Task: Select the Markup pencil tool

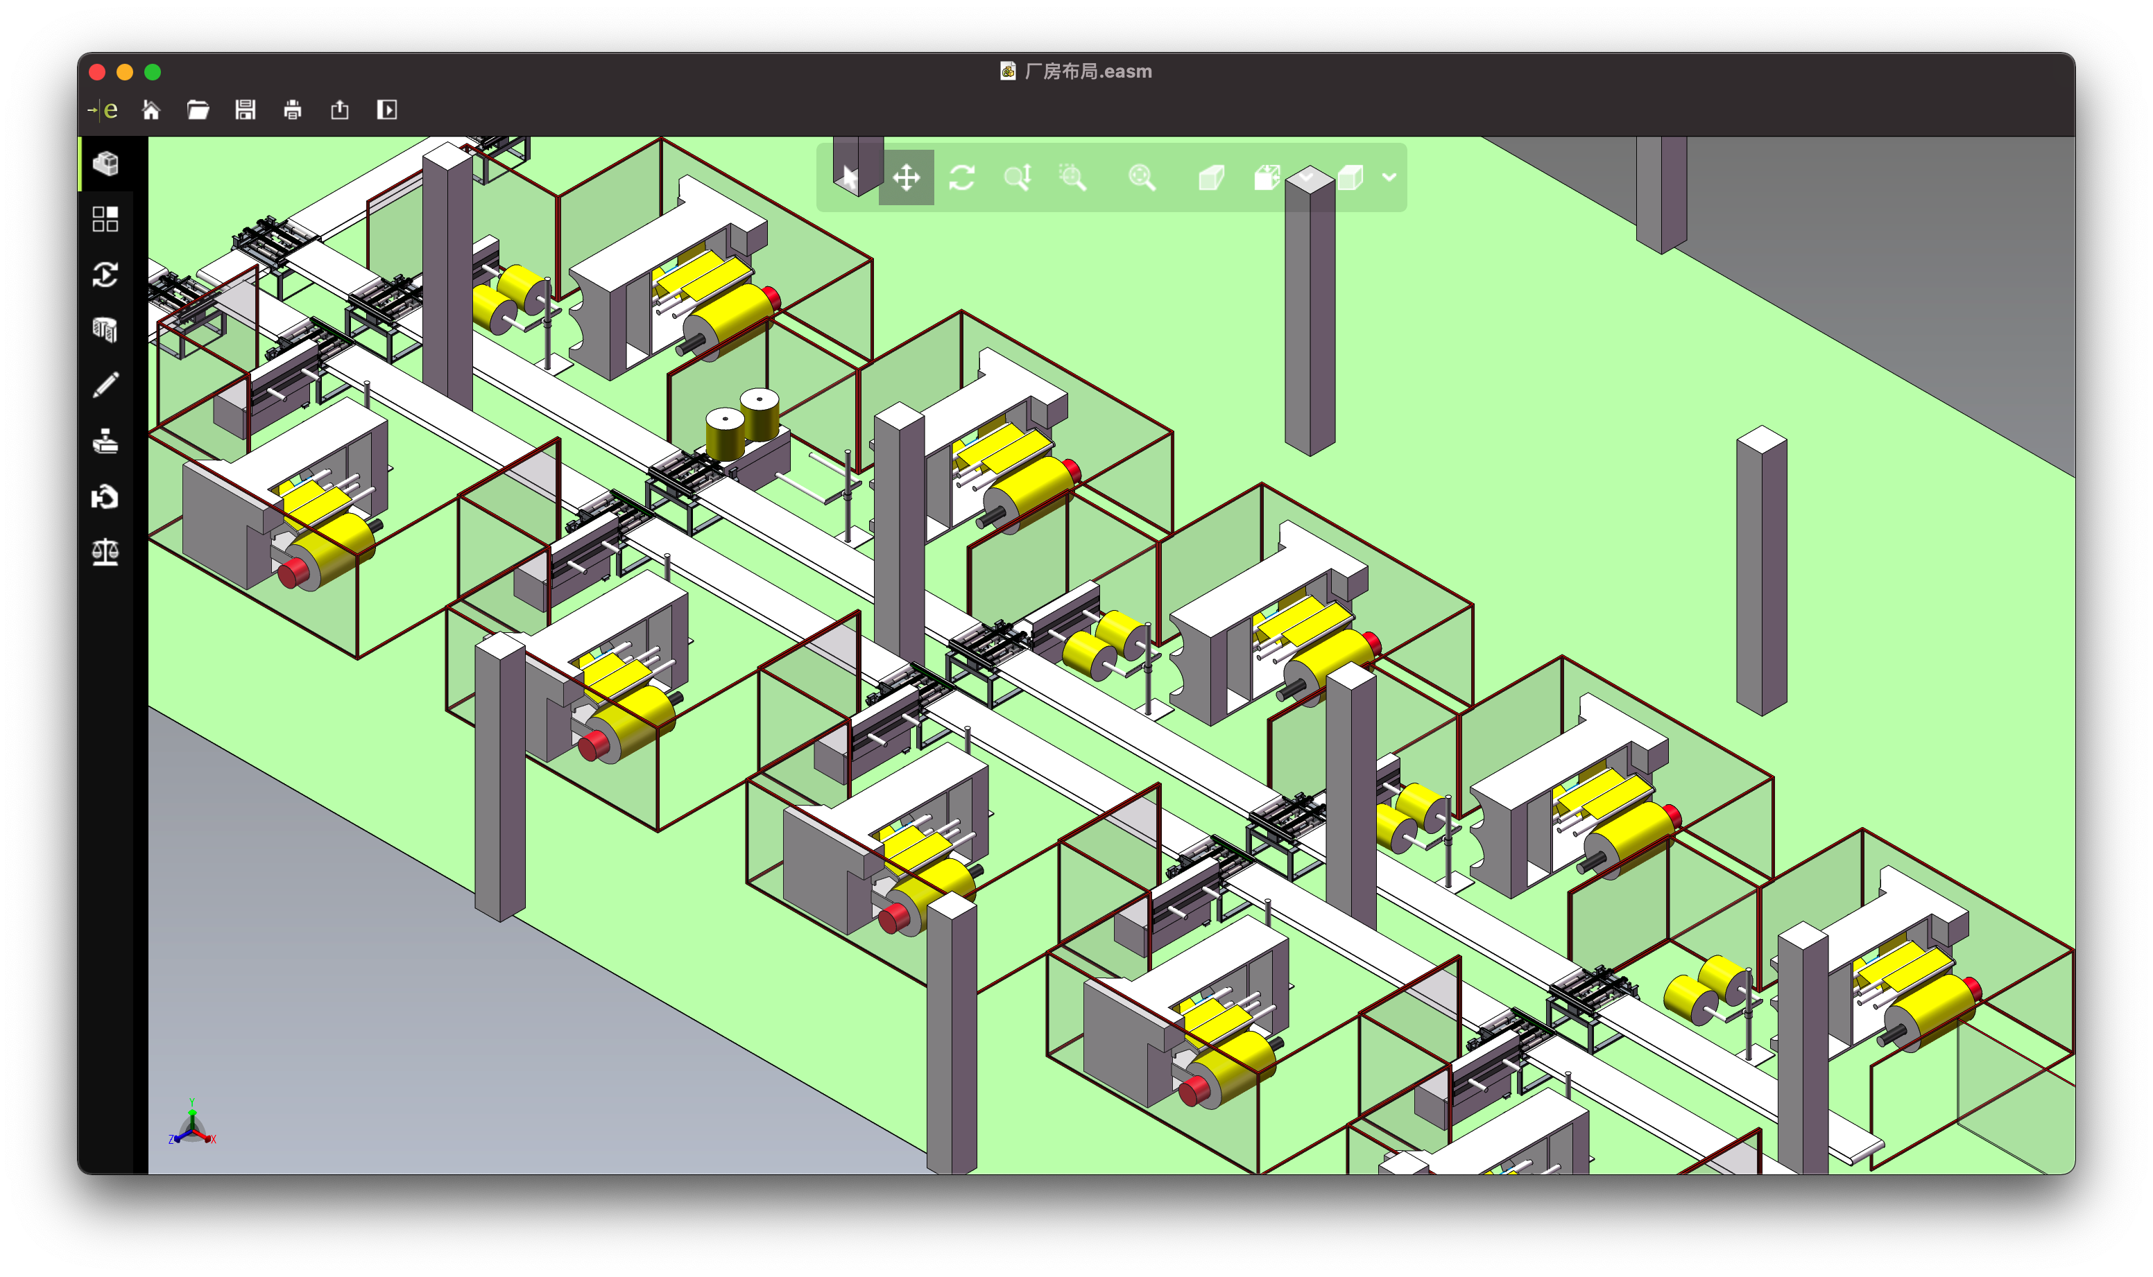Action: 105,385
